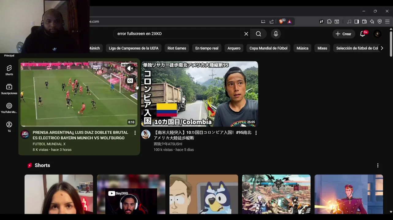Open the Crear menu
The width and height of the screenshot is (393, 220).
pyautogui.click(x=344, y=34)
